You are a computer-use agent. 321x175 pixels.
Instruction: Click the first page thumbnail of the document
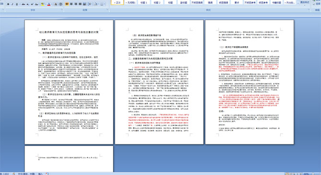click(69, 82)
